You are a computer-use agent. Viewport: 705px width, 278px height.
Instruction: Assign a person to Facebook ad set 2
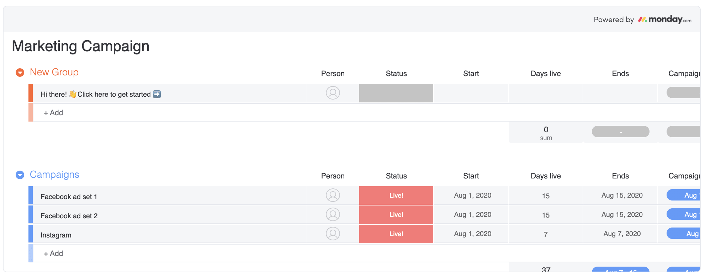[333, 215]
